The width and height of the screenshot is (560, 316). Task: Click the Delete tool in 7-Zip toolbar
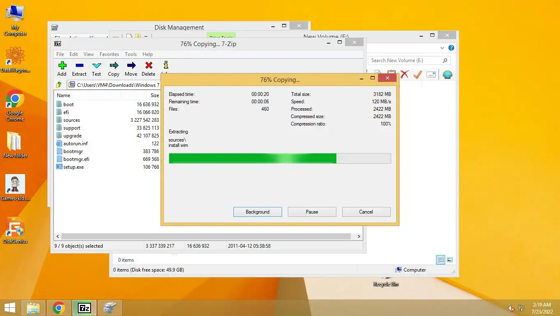click(x=148, y=69)
